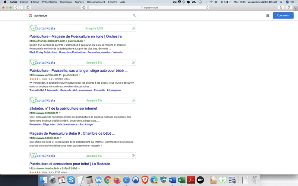Viewport: 298px width, 186px height.
Task: Open the Présentation menu
Action: pos(50,2)
